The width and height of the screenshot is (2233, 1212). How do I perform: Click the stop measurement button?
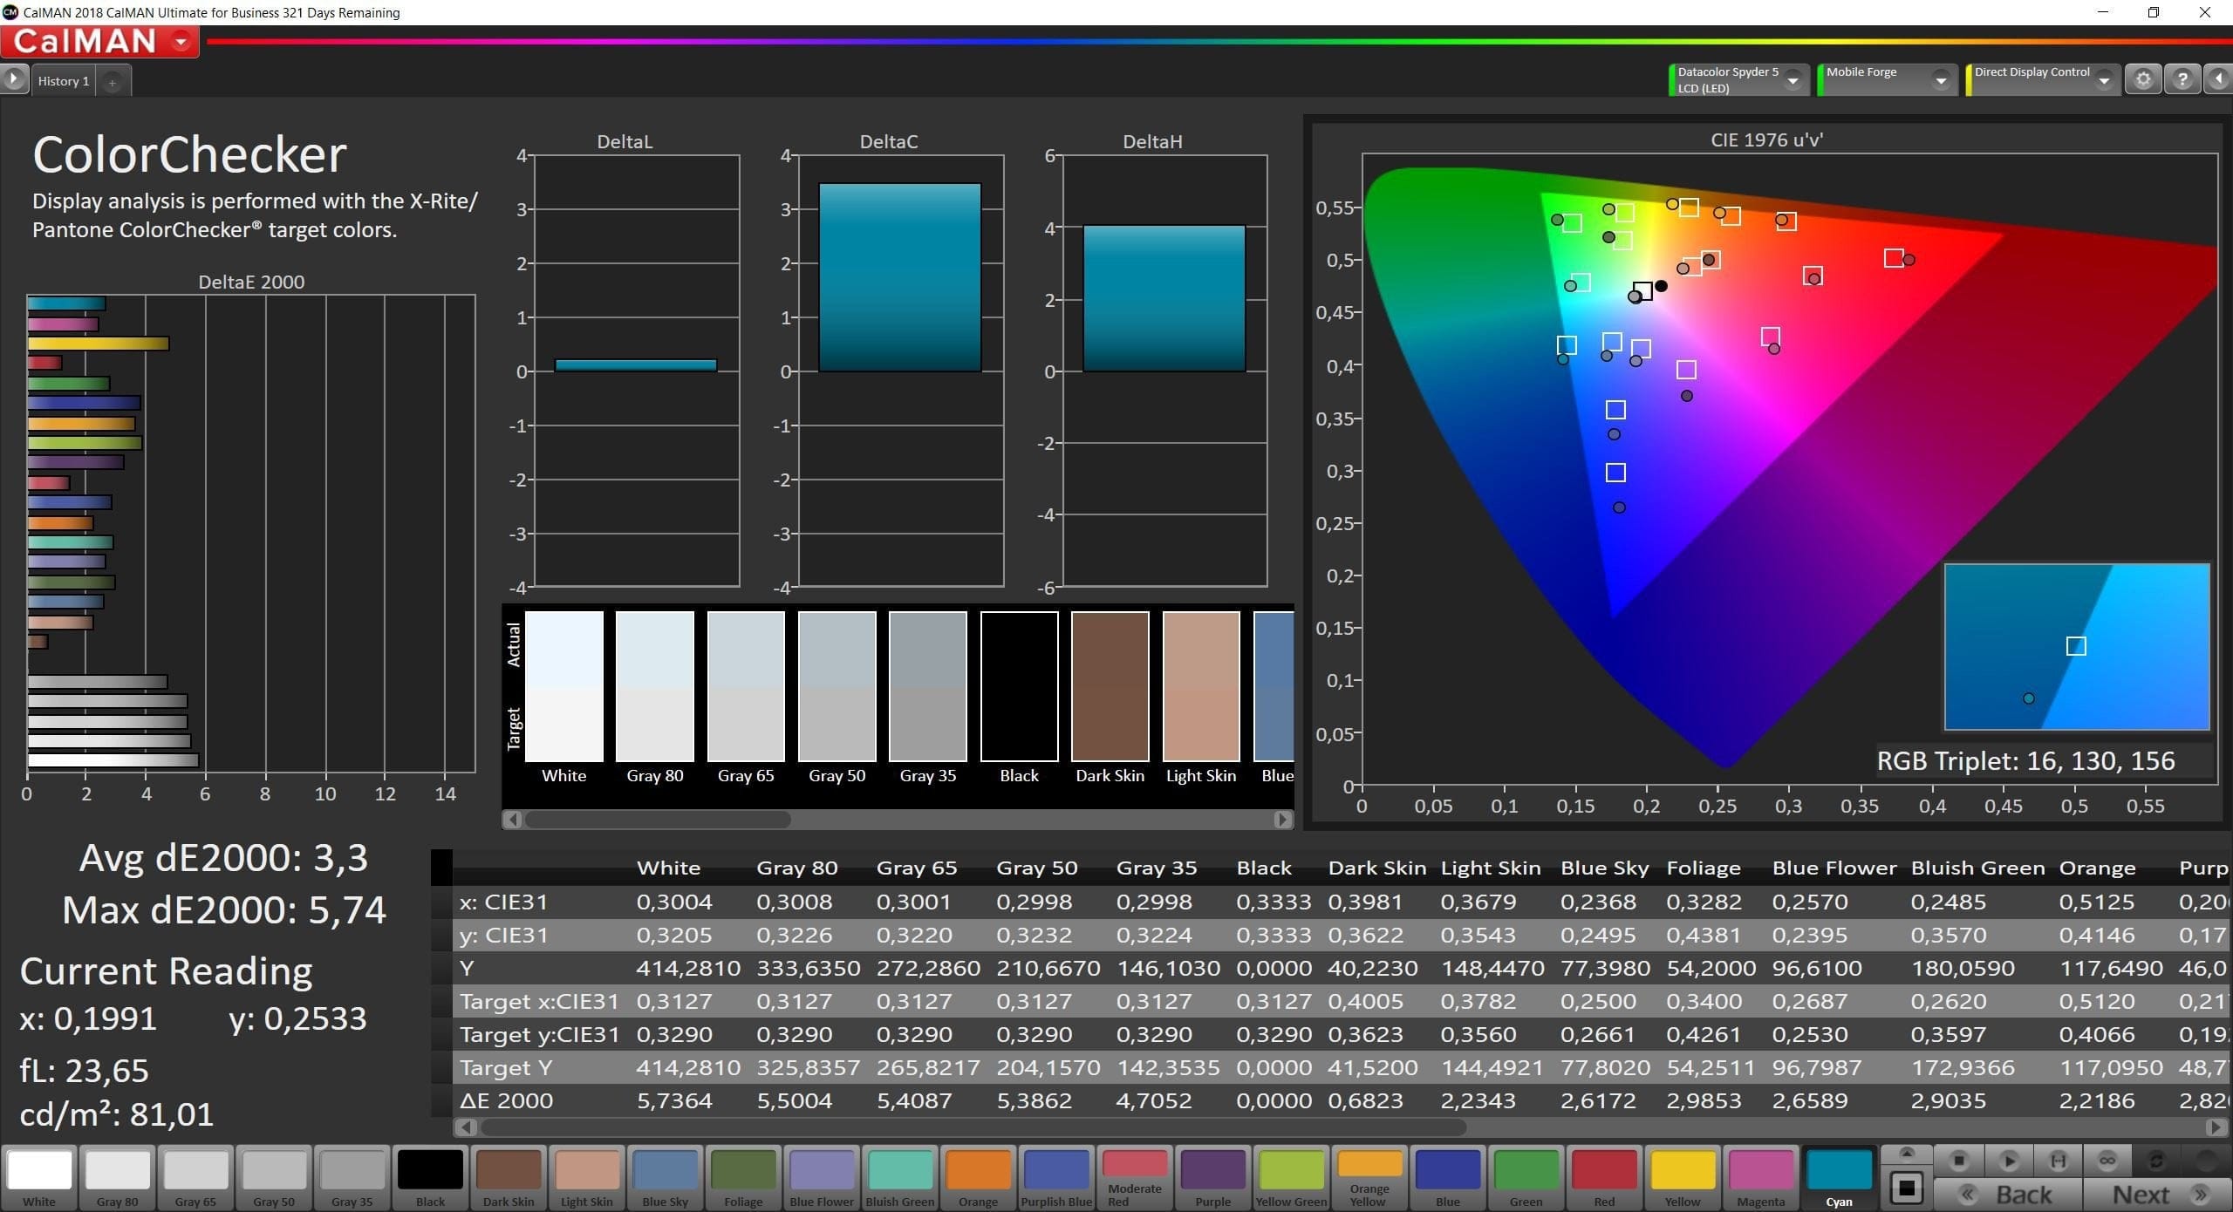click(x=1959, y=1161)
